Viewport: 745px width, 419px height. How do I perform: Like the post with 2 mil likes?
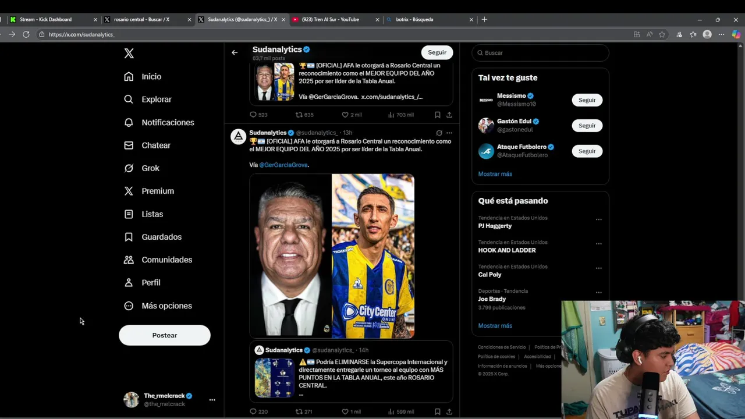click(345, 115)
